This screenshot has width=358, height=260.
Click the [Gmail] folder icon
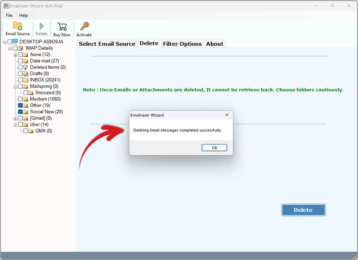25,118
